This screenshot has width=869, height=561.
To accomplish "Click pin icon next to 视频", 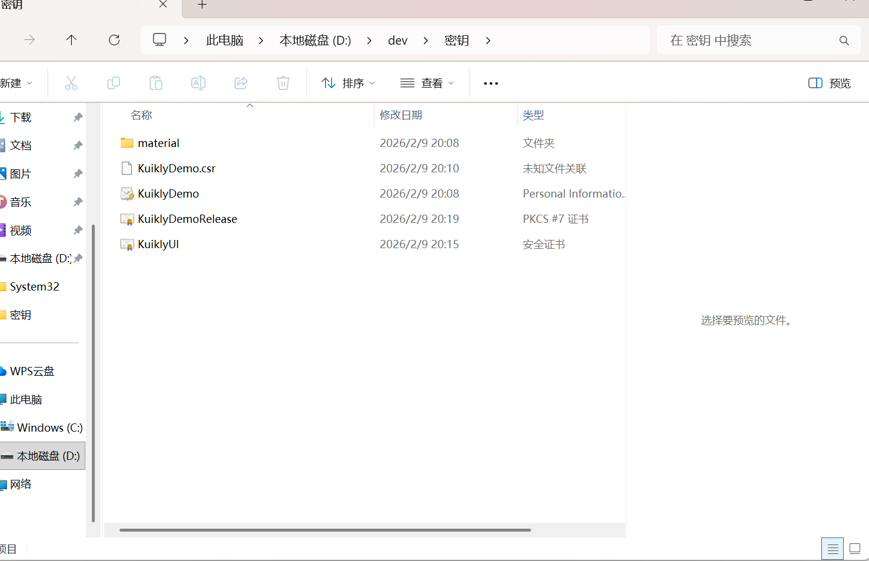I will pyautogui.click(x=78, y=231).
